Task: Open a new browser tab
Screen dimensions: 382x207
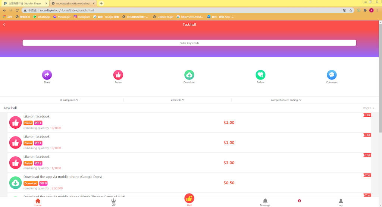Action: tap(101, 3)
